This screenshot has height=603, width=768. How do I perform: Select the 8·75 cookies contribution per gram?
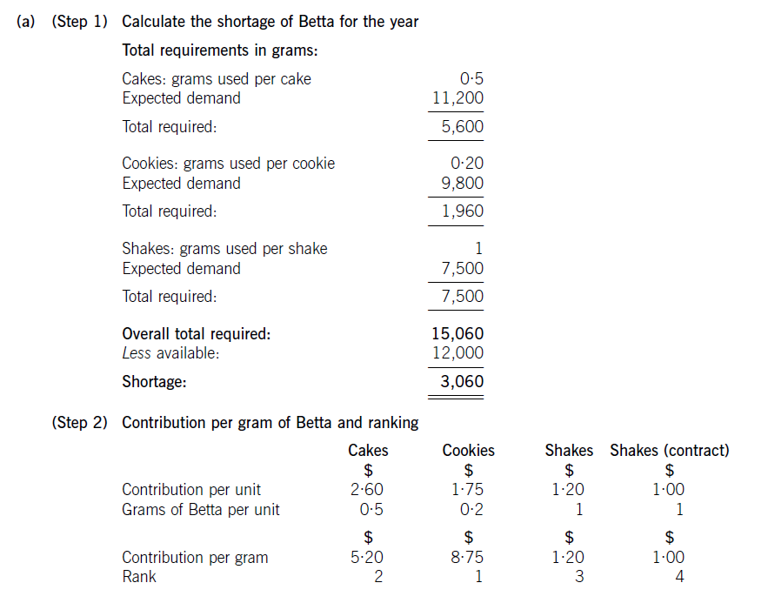(x=468, y=558)
